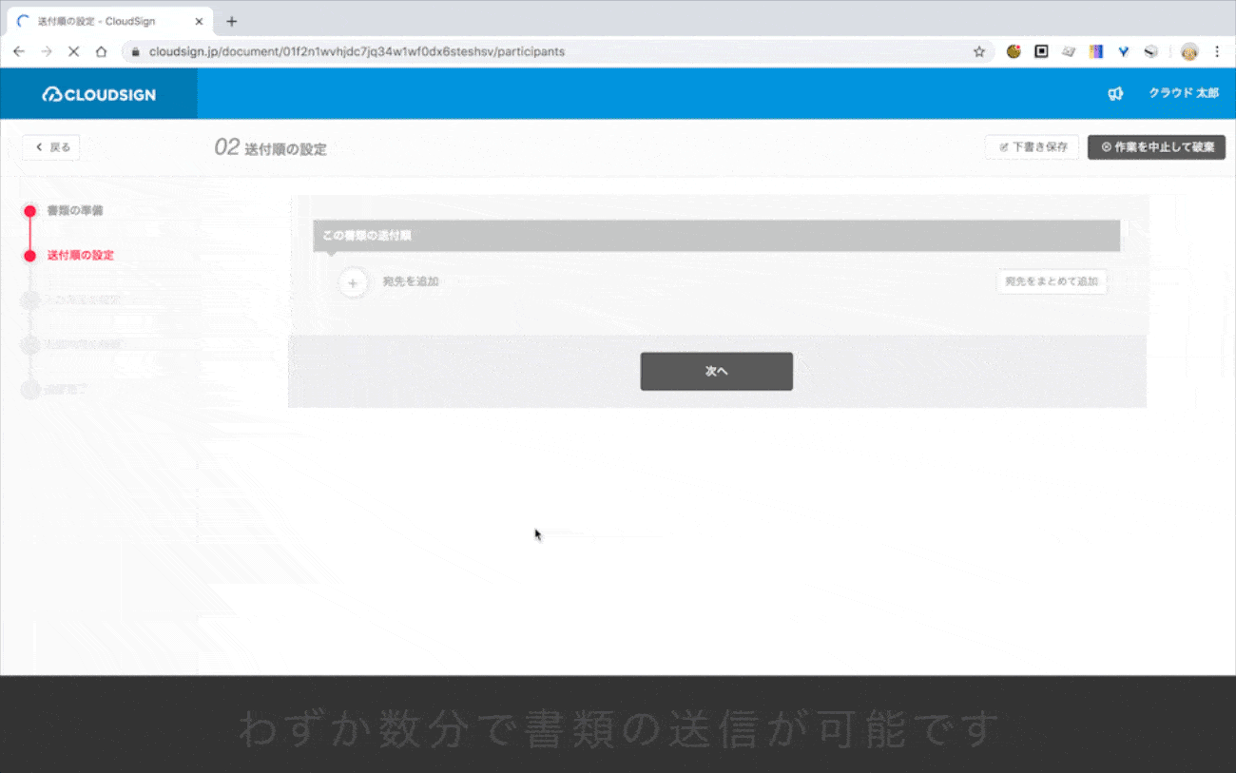Open Chrome three-dot menu

pos(1217,51)
